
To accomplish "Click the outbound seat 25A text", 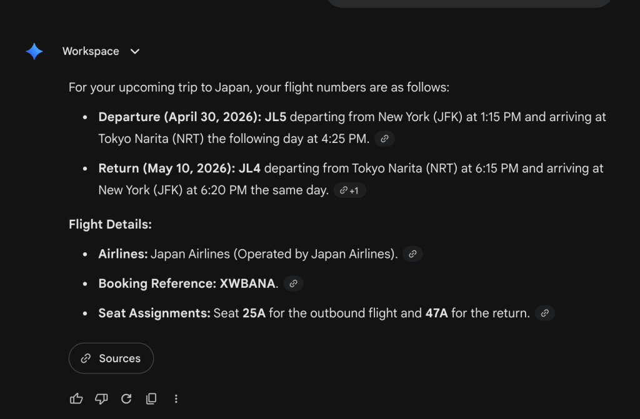I will tap(254, 313).
